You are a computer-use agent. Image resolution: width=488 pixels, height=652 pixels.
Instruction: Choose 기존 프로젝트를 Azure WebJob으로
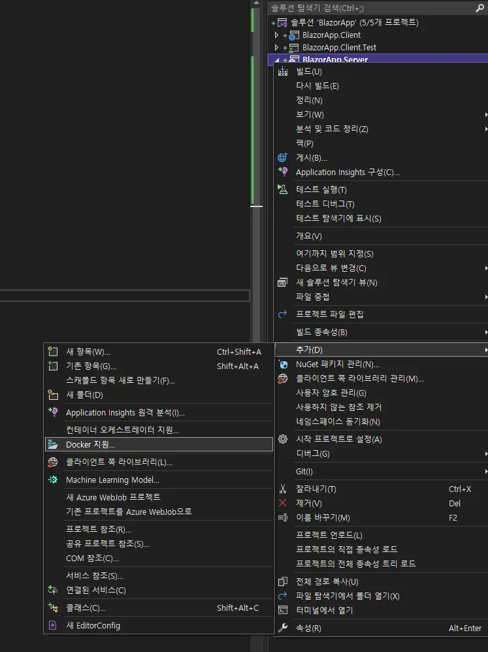pyautogui.click(x=129, y=512)
